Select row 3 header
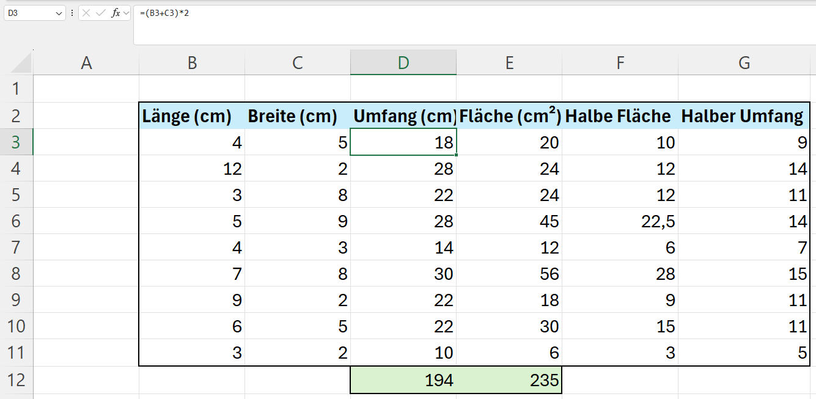 coord(16,142)
